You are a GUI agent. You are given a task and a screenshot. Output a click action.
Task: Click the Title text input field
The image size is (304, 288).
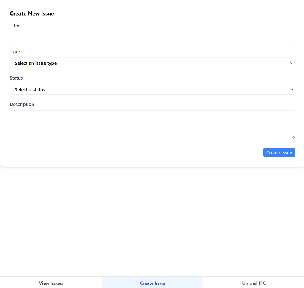[152, 37]
